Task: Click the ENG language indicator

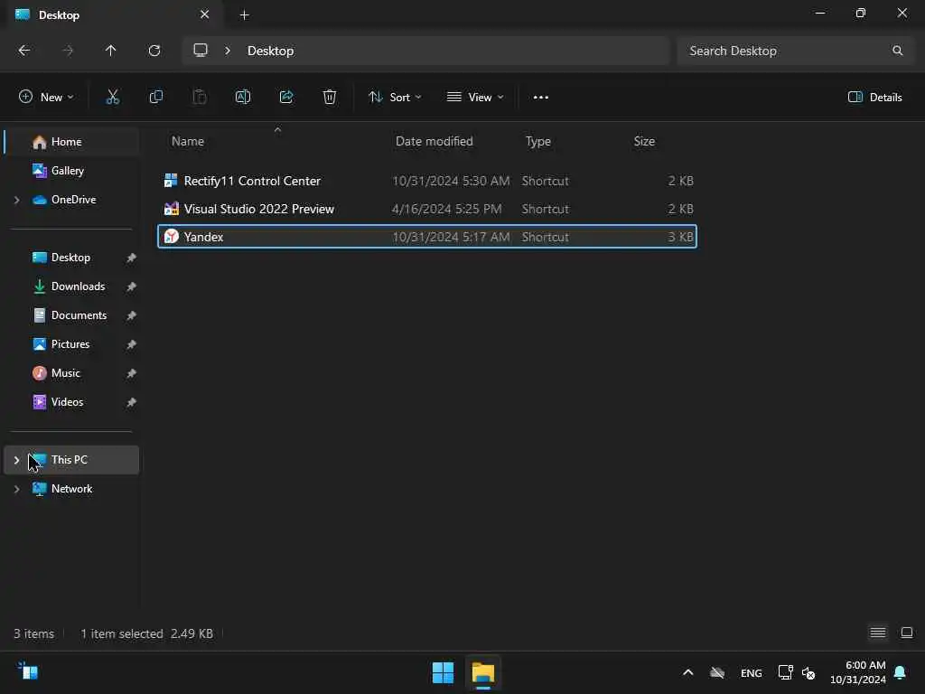Action: 751,673
